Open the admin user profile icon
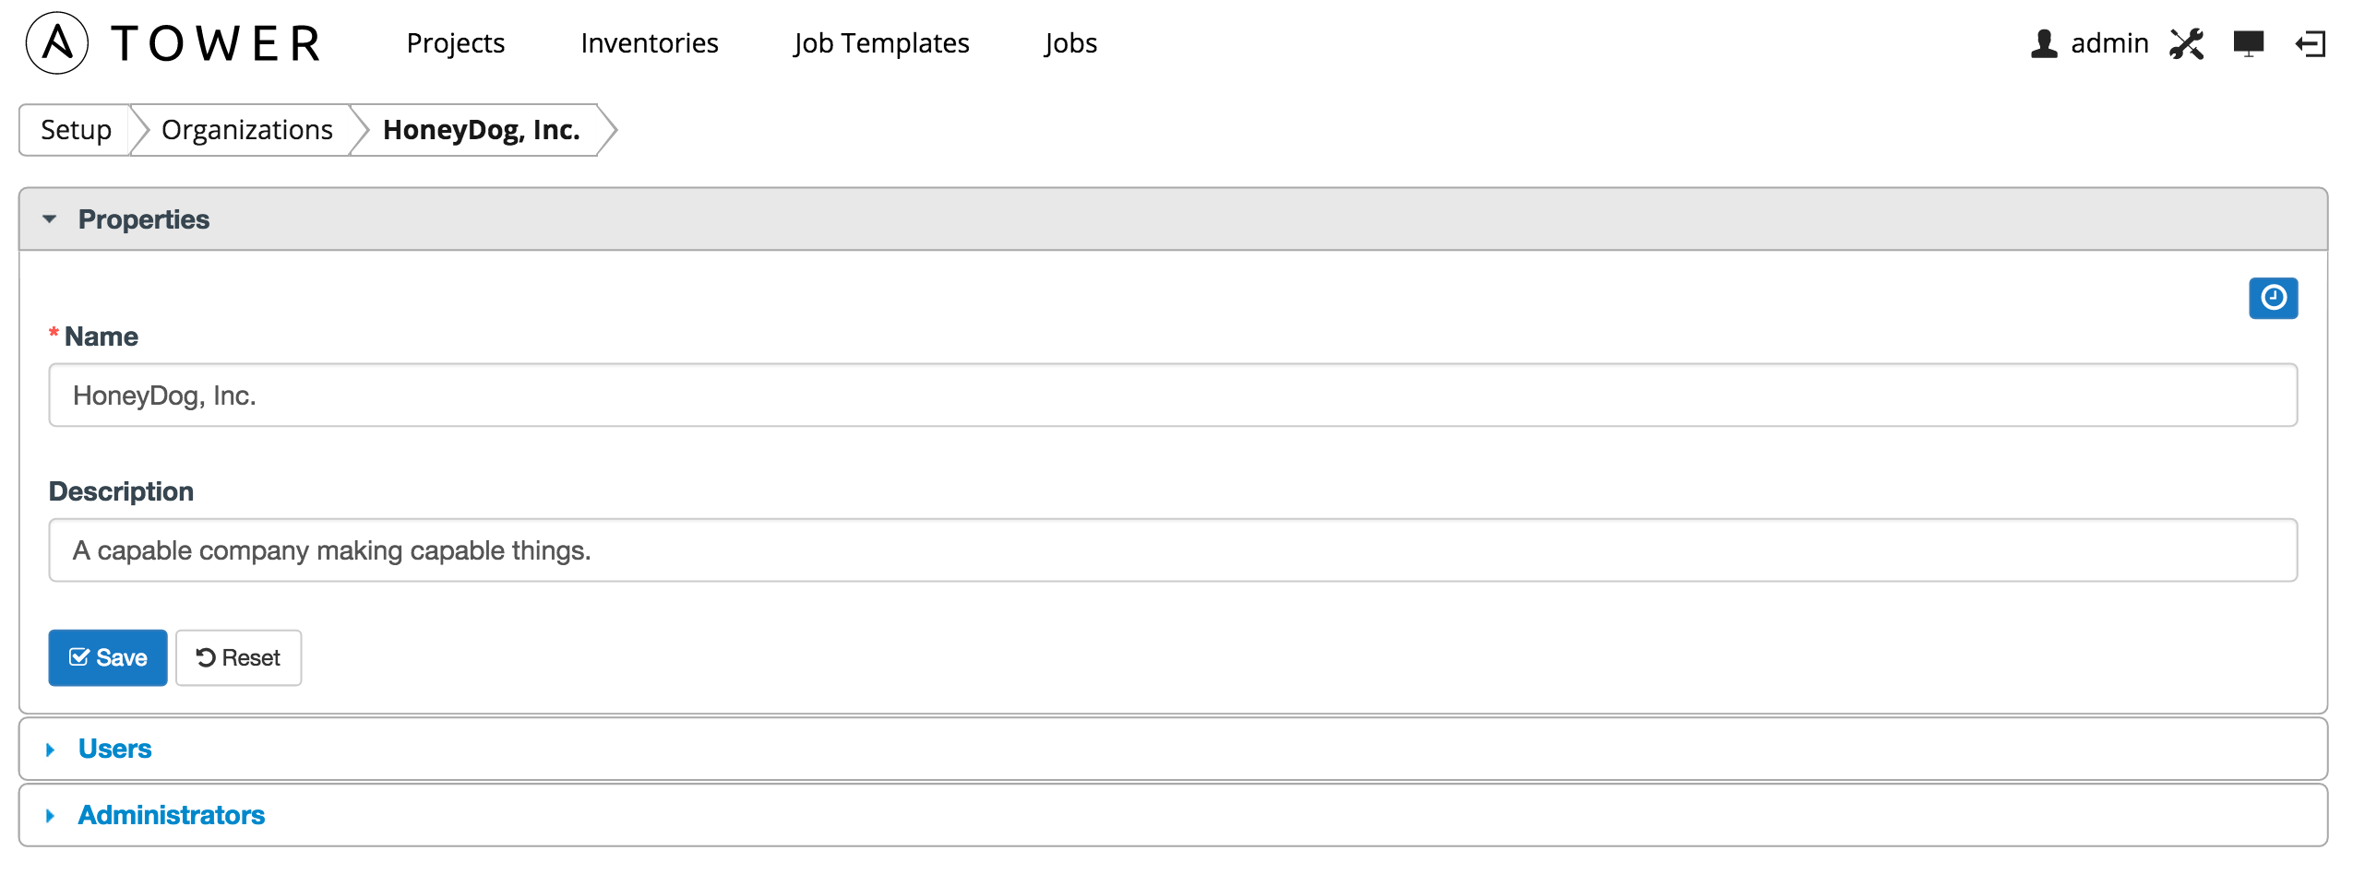 point(2044,43)
